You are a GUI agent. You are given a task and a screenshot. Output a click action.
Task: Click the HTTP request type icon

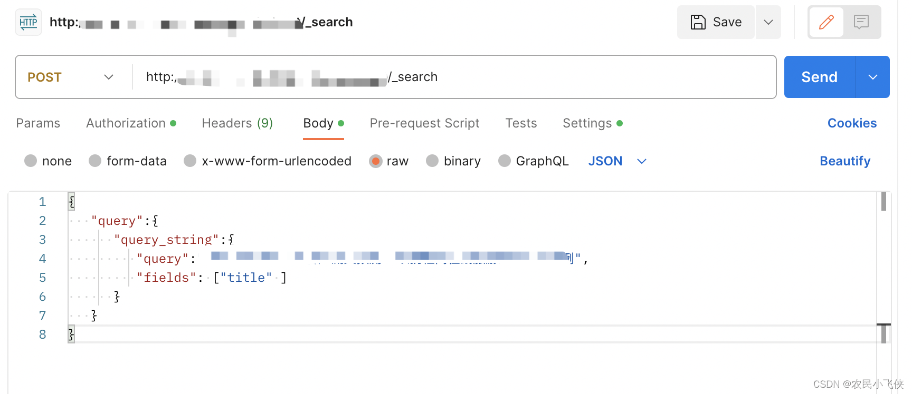28,22
